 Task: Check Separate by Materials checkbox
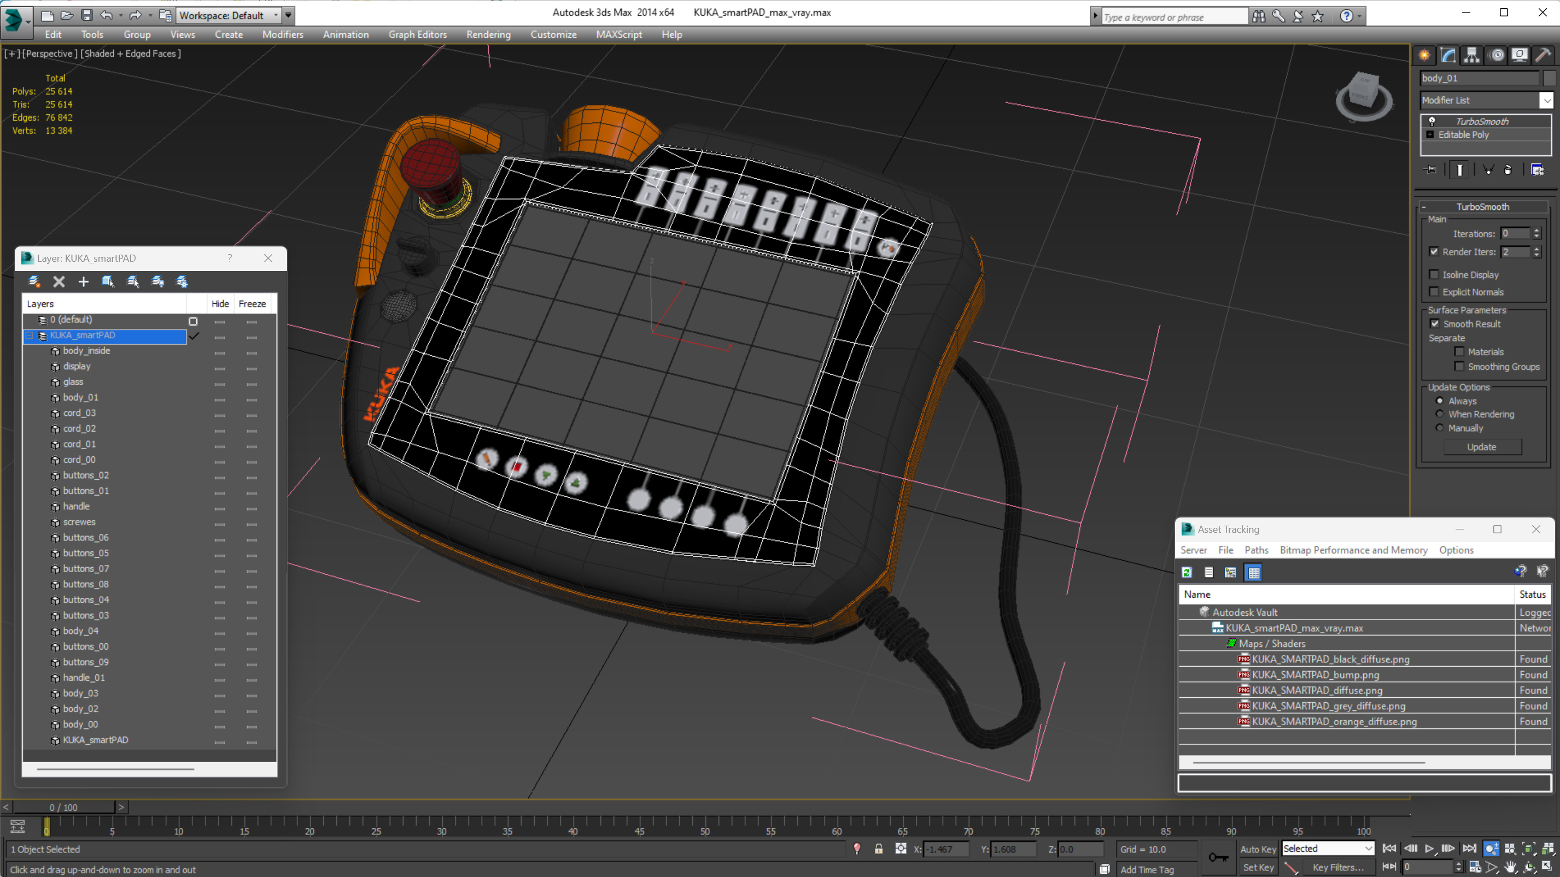click(1459, 352)
